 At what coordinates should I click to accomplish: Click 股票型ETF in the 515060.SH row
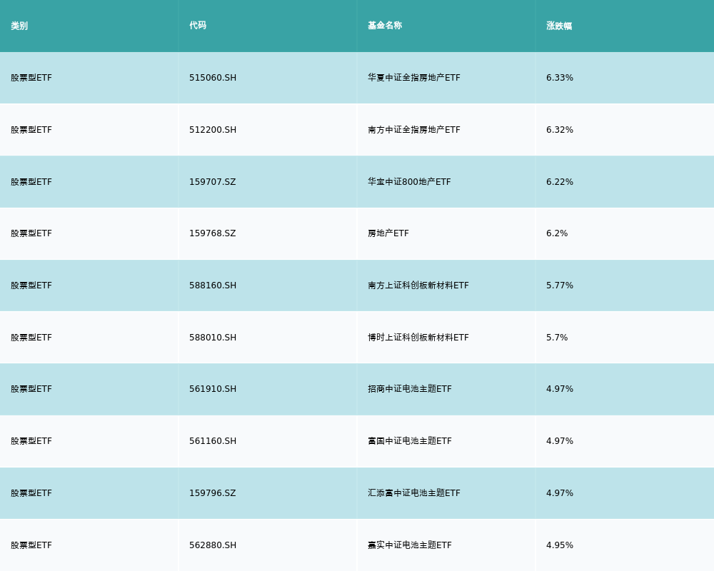31,78
